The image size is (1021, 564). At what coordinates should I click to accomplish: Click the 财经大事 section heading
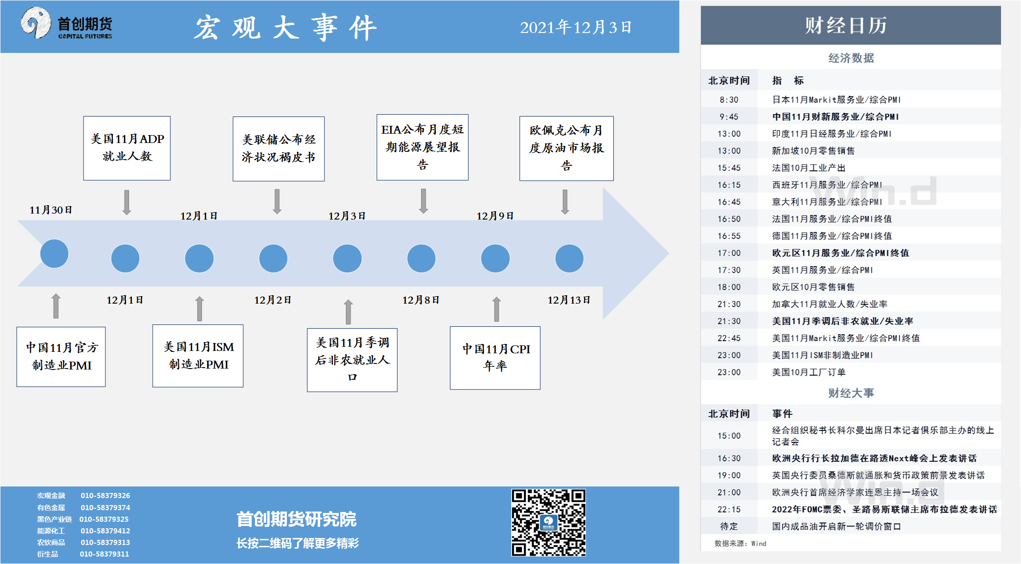(851, 393)
